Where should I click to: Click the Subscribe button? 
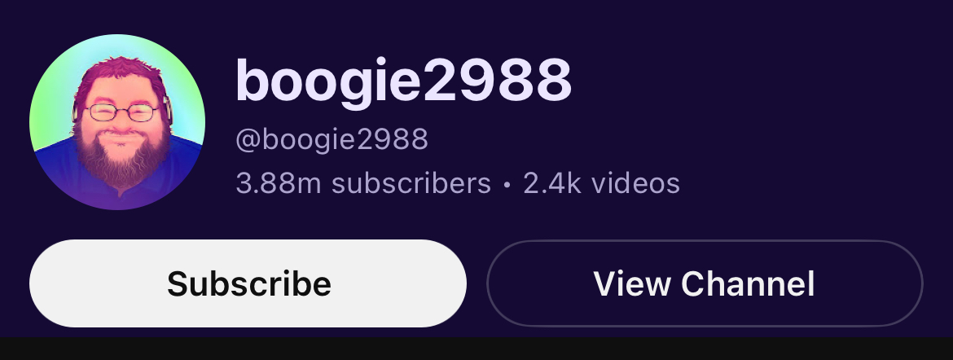(248, 283)
